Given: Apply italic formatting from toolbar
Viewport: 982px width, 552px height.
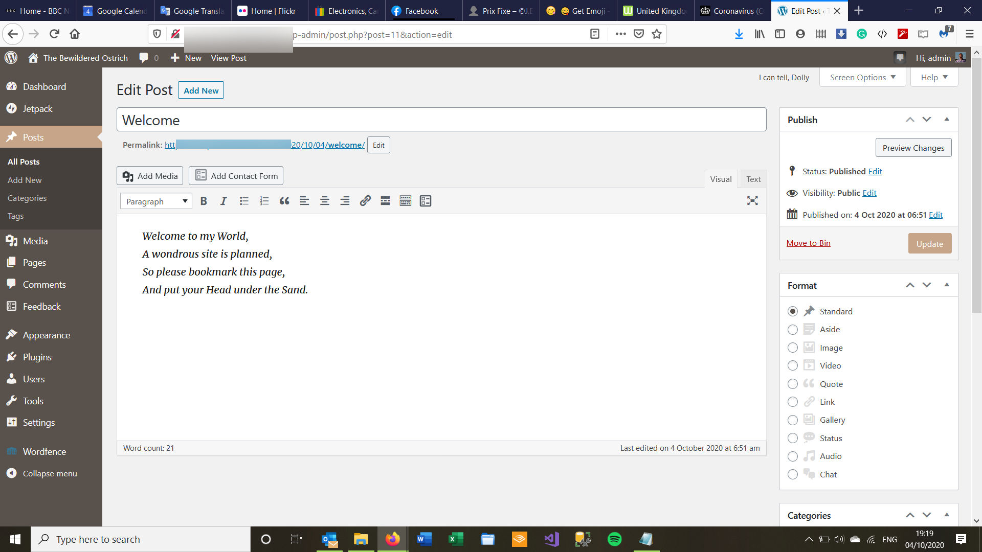Looking at the screenshot, I should pyautogui.click(x=224, y=201).
